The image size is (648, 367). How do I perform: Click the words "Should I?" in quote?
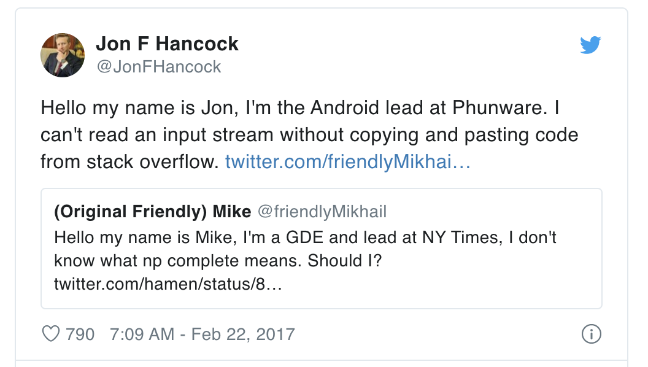click(345, 261)
